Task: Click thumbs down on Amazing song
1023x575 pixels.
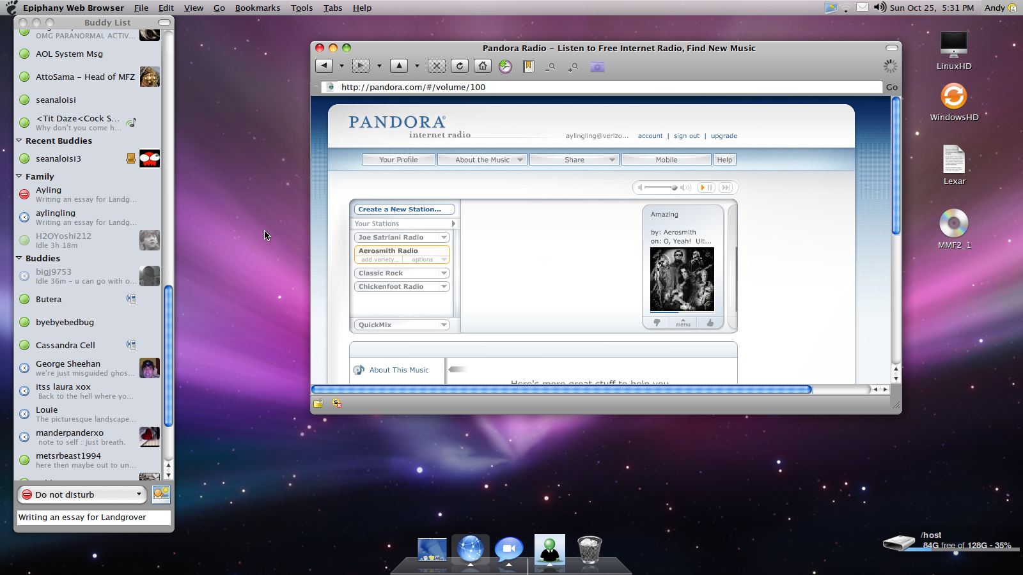Action: 657,323
